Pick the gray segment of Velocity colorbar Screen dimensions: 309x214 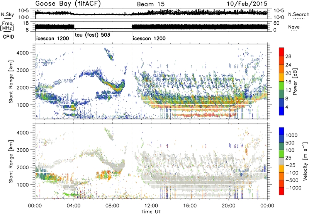tap(282, 161)
